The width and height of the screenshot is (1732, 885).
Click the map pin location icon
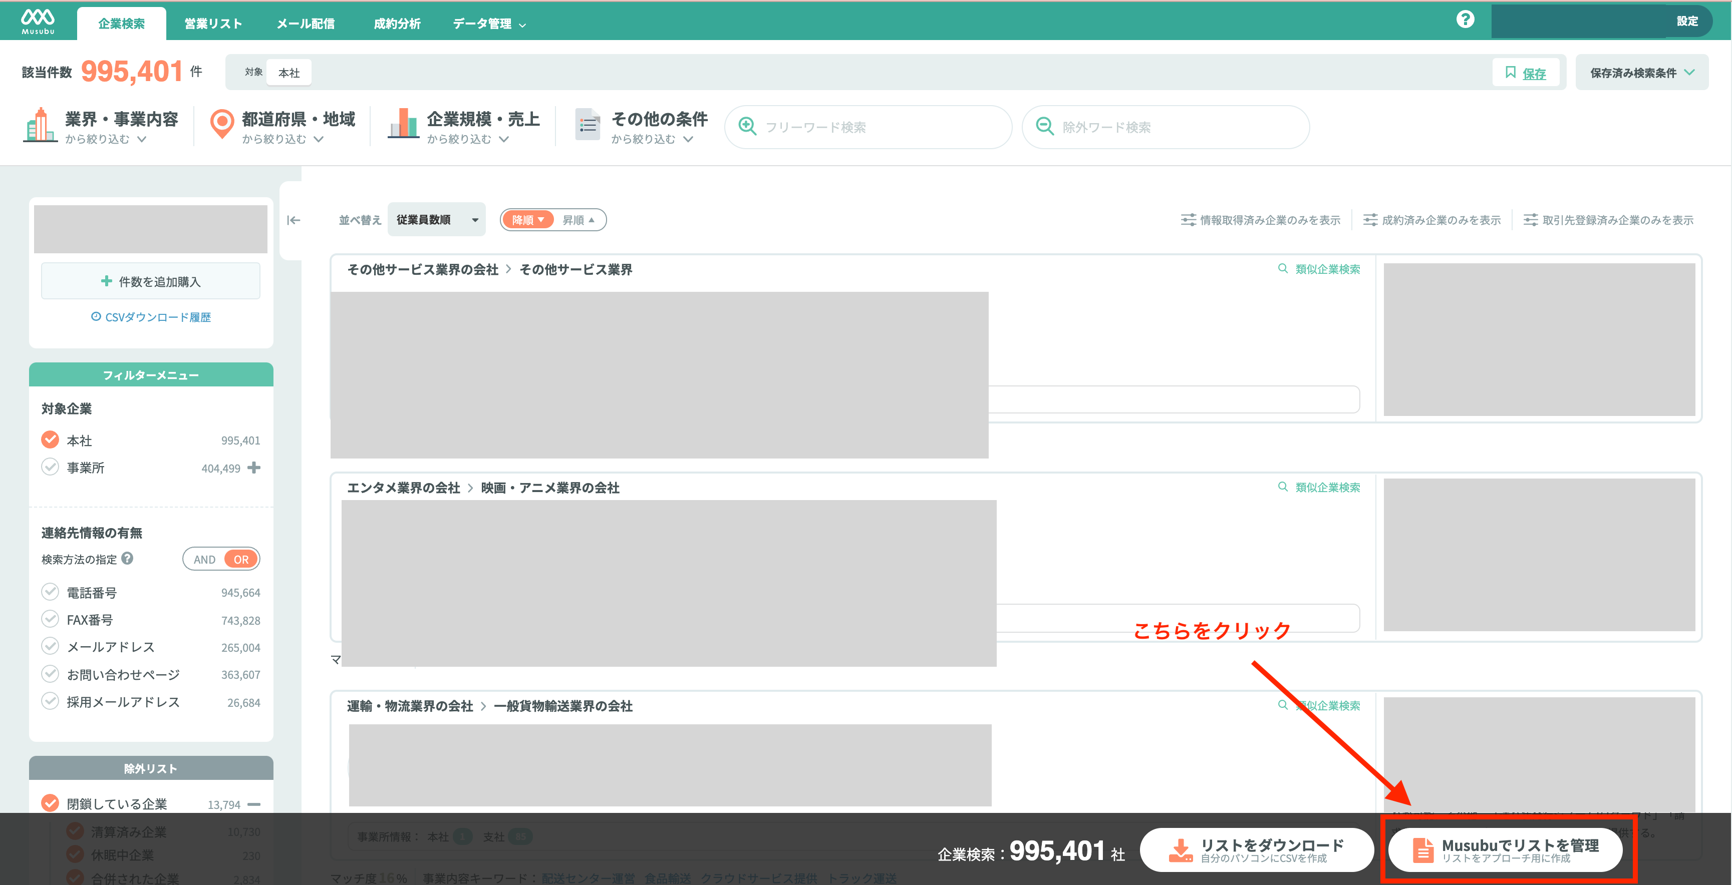click(221, 124)
